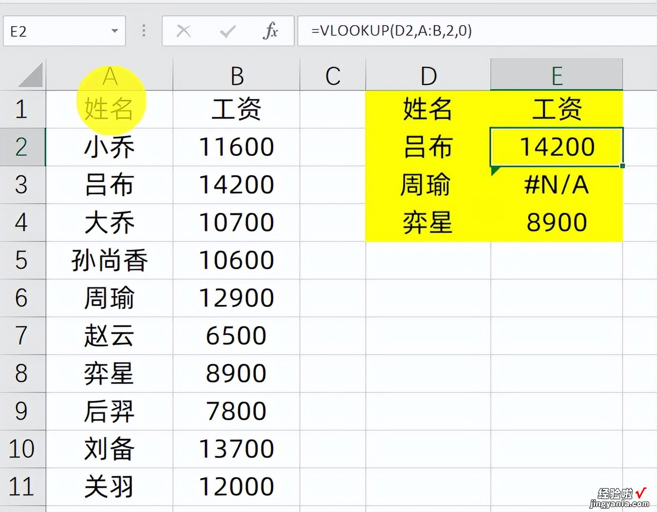Screen dimensions: 657x512
Task: Cancel the formula entry with X icon
Action: pyautogui.click(x=184, y=31)
